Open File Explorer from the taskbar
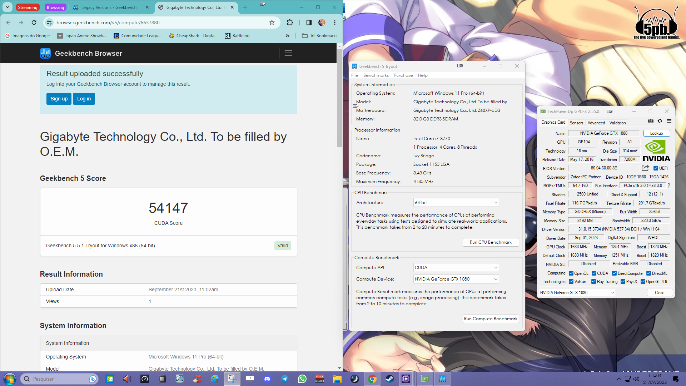686x386 pixels. coord(337,379)
